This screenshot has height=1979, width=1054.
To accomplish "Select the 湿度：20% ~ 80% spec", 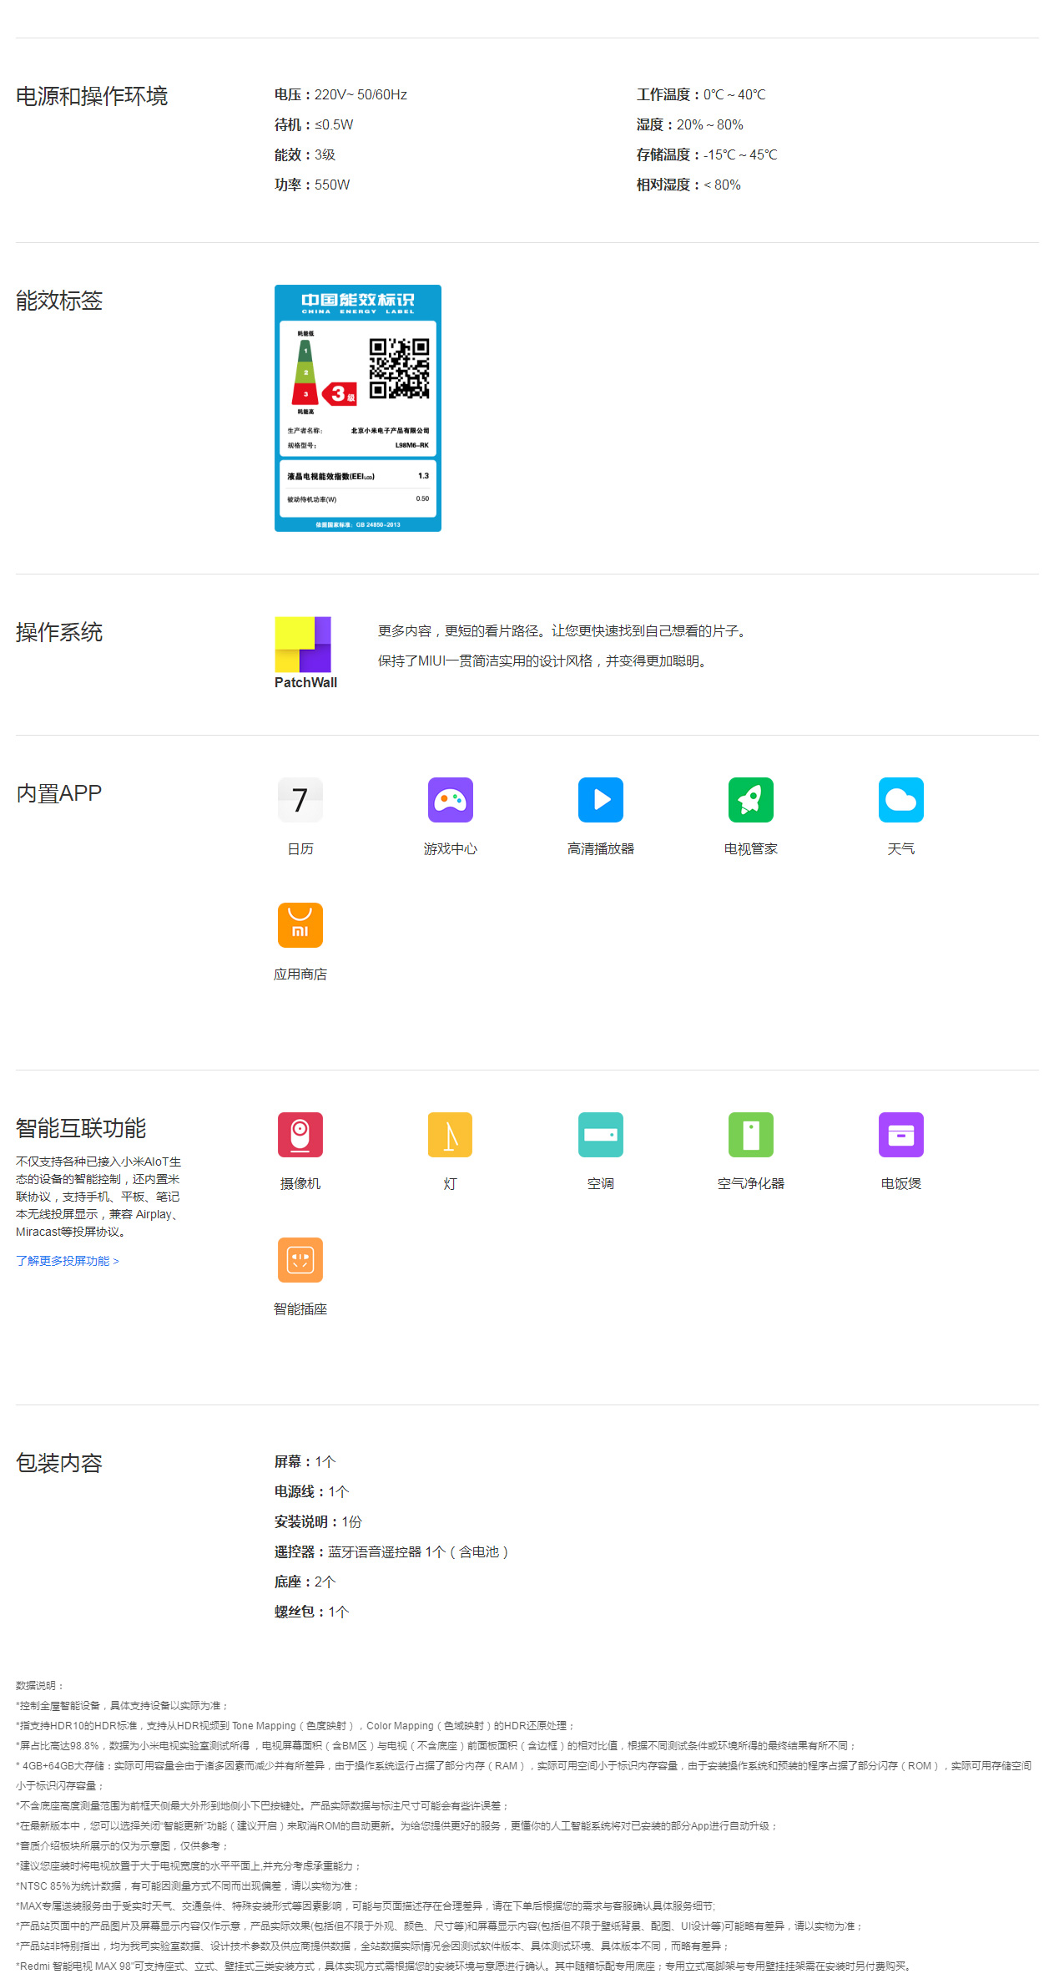I will click(690, 124).
